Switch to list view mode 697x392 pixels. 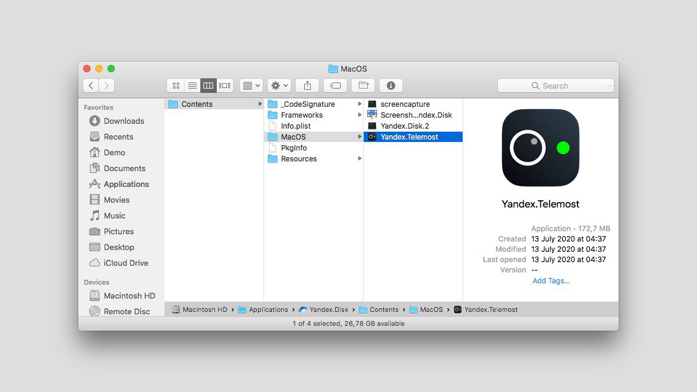(192, 86)
